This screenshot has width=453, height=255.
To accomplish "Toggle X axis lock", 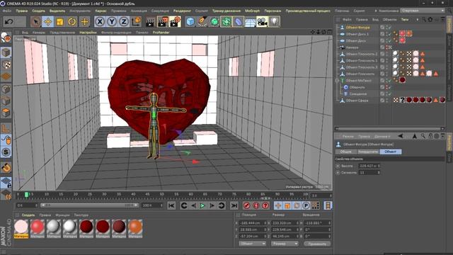I will pos(100,22).
